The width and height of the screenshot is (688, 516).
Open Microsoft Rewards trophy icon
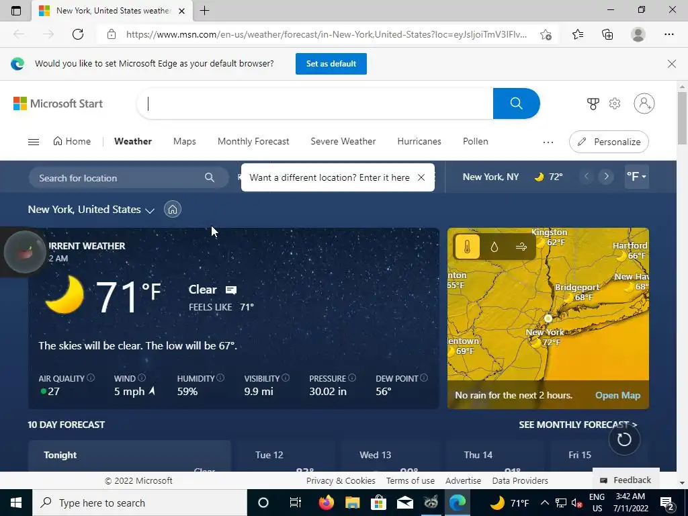(x=593, y=103)
